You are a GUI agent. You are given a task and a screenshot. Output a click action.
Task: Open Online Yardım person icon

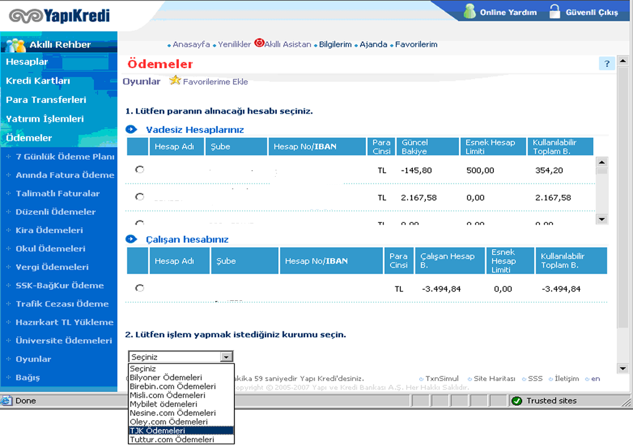tap(470, 11)
